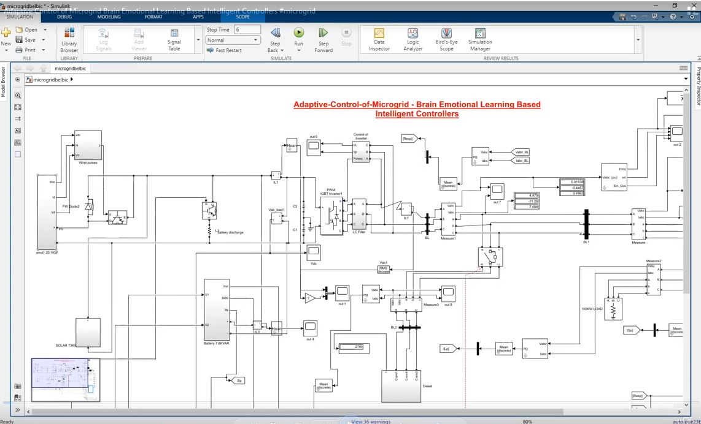Image resolution: width=701 pixels, height=424 pixels.
Task: Open the Bird's-Eye Scope
Action: point(446,39)
